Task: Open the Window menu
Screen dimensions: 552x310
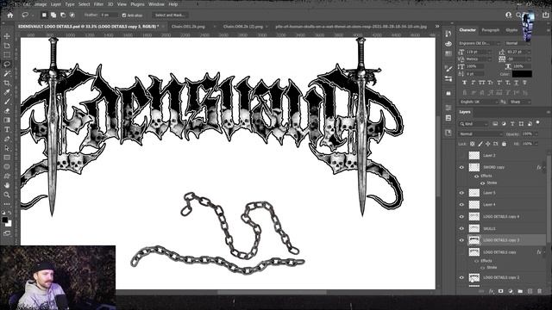Action: 156,4
